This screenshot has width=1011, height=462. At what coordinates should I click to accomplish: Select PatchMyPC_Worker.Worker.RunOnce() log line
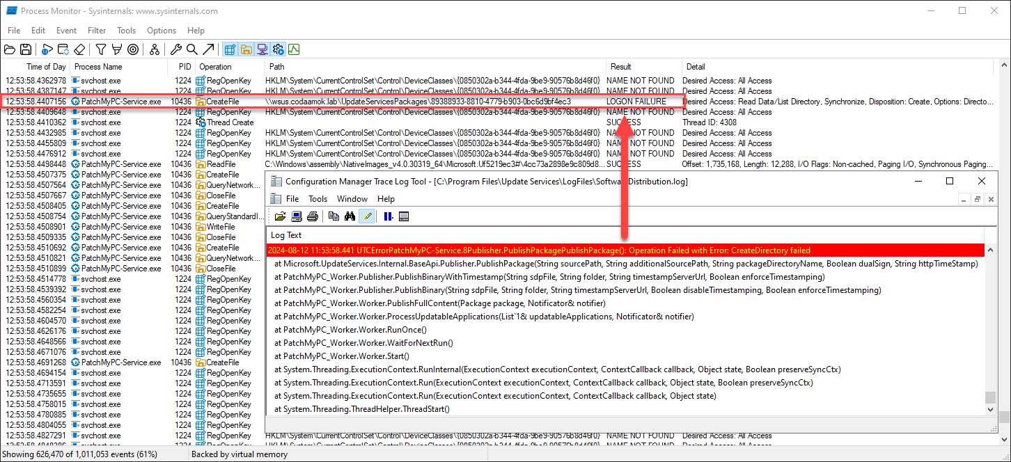625,330
